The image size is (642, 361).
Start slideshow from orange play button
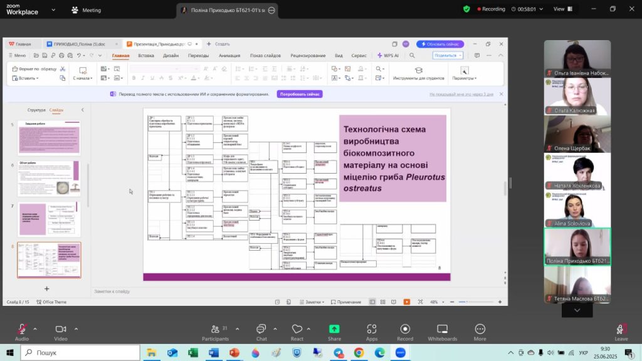click(406, 302)
